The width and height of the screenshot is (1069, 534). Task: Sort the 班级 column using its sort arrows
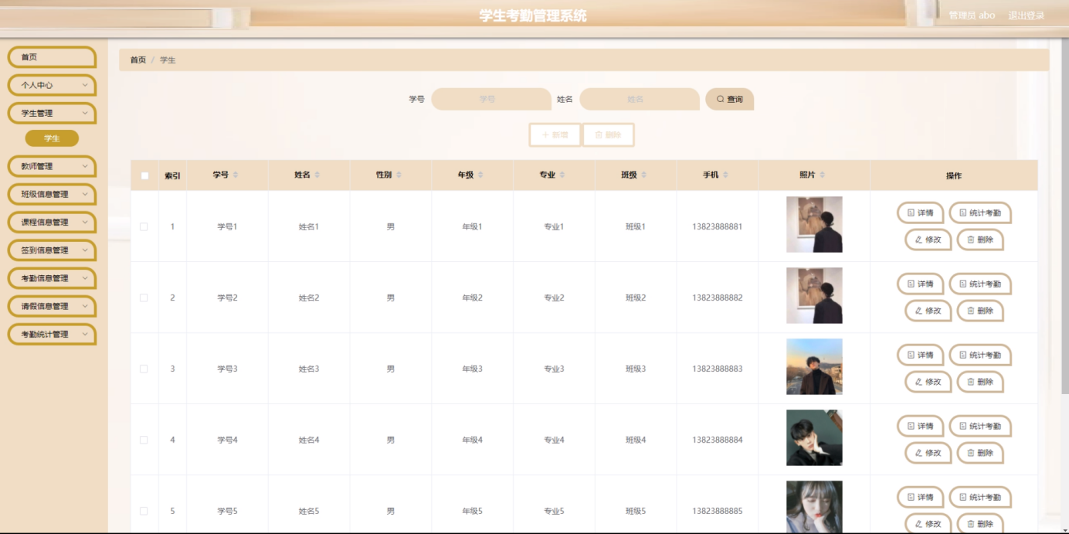coord(643,175)
